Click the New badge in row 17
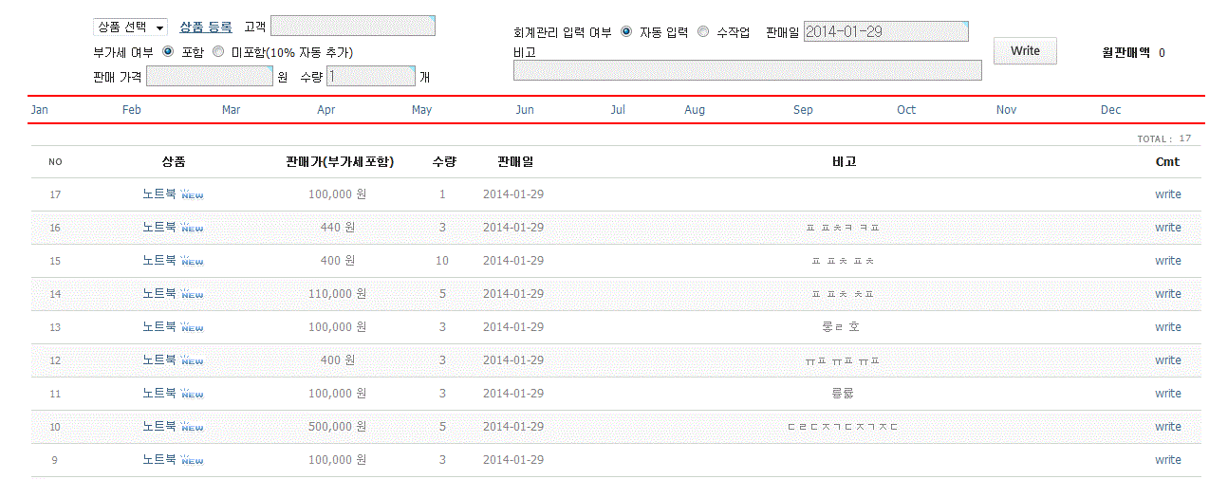Viewport: 1209px width, 479px height. click(192, 195)
